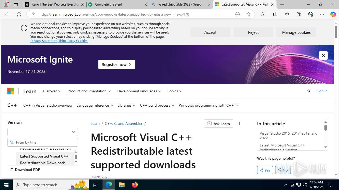Expand the Development languages menu

139,91
